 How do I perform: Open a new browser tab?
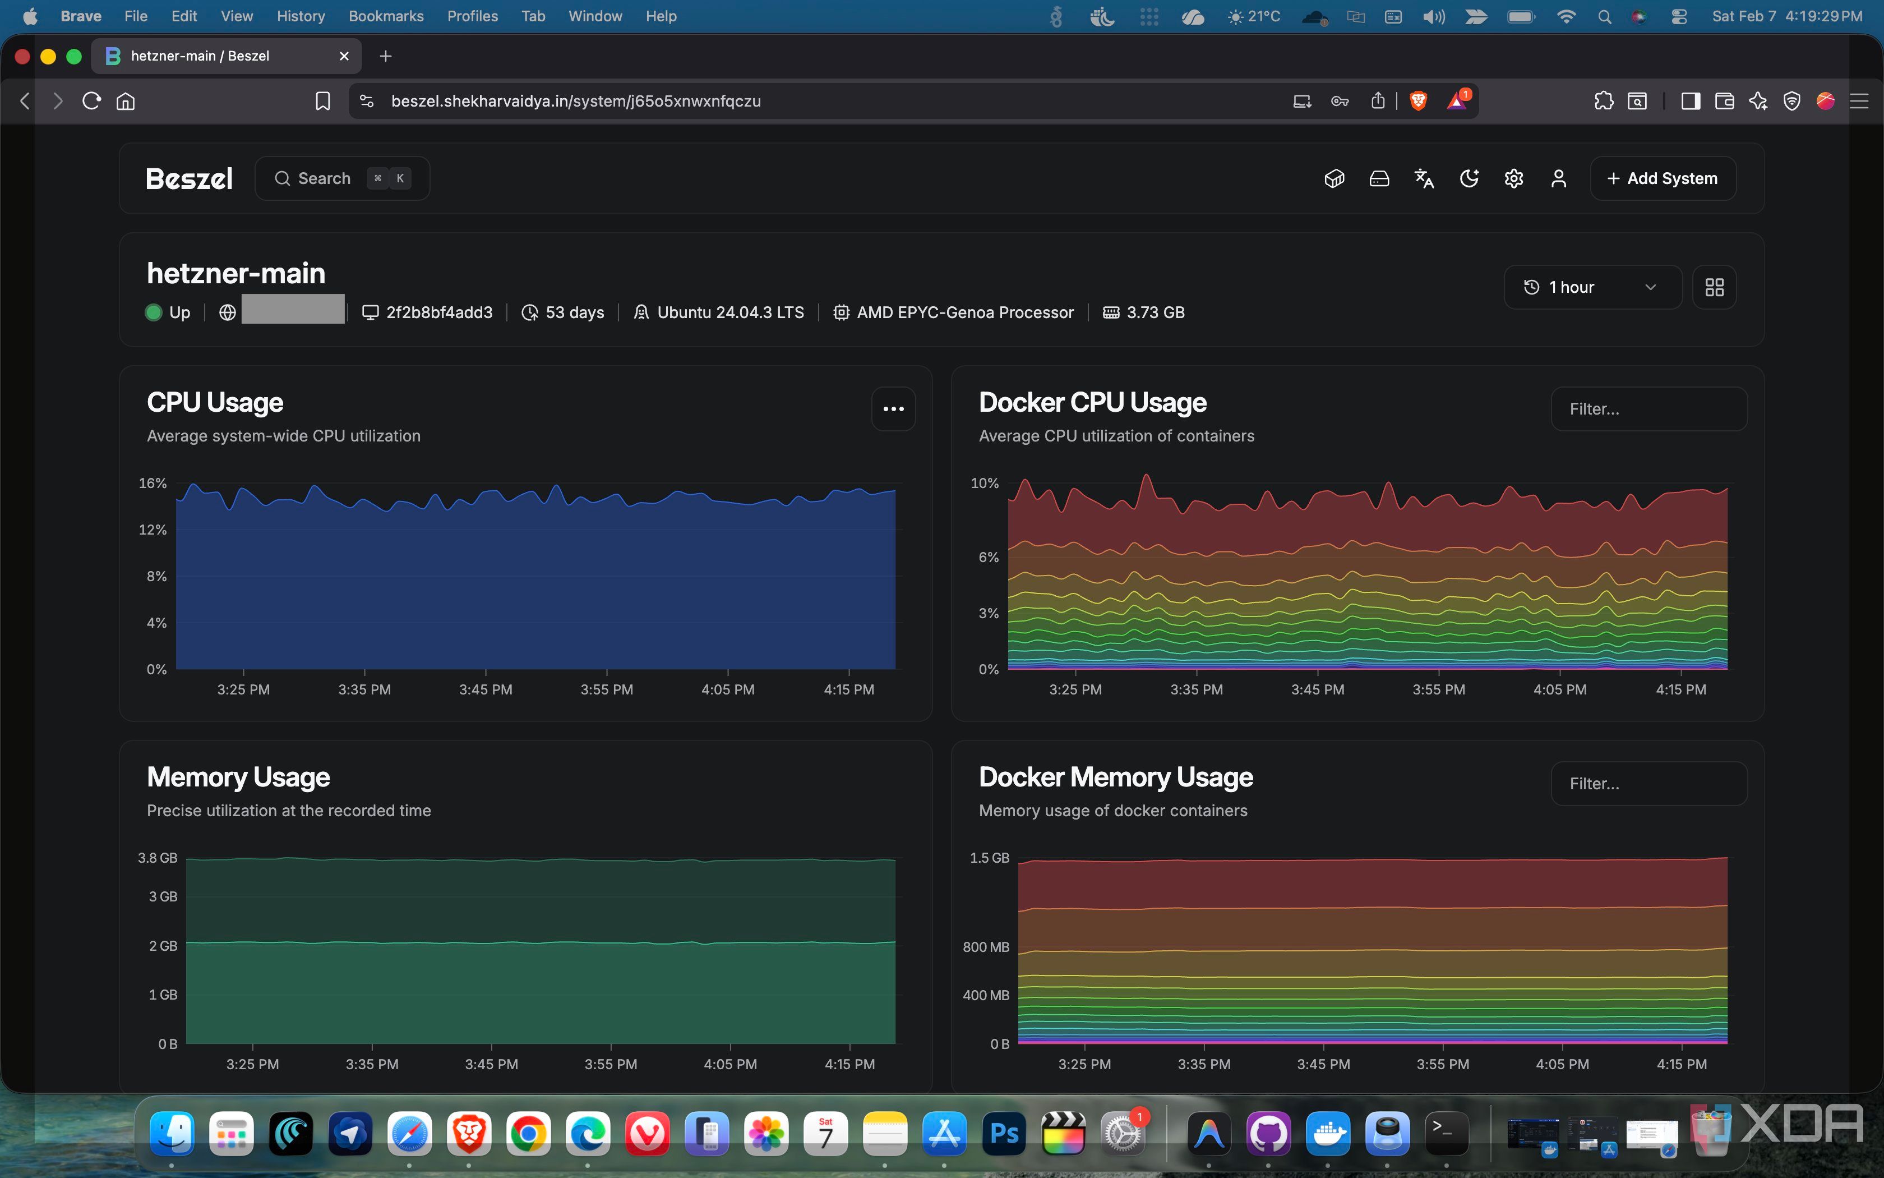click(x=385, y=56)
